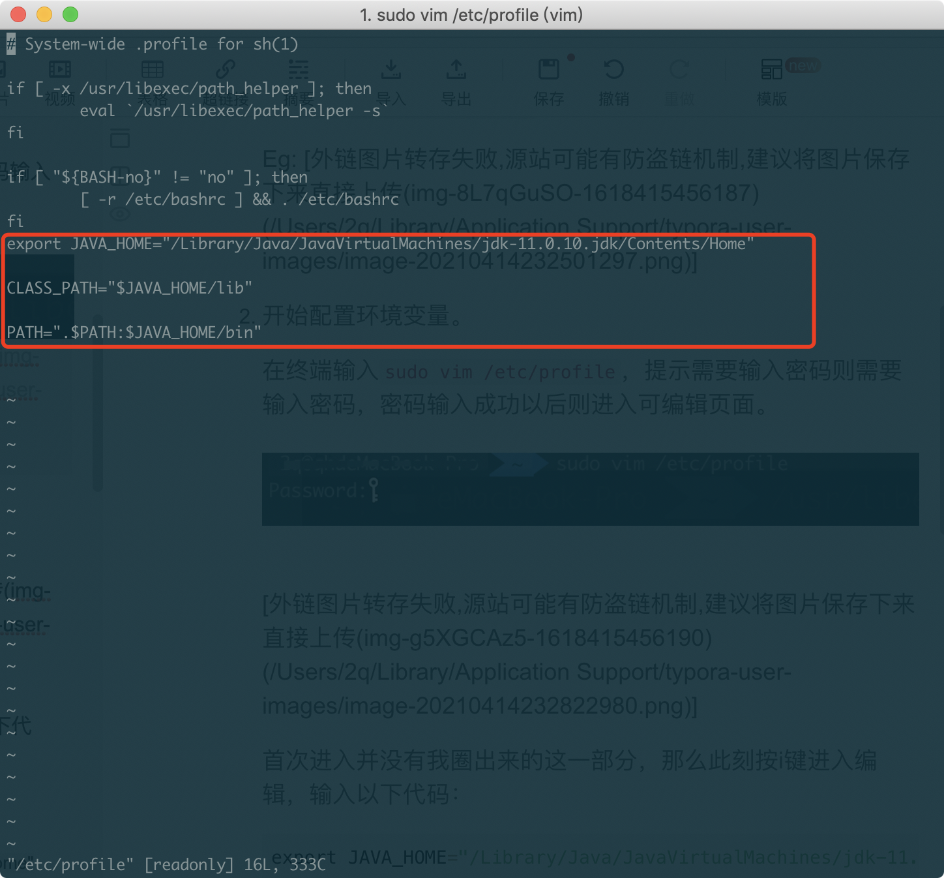Click the summary (摘要) icon in background editor
The image size is (944, 878).
(x=299, y=69)
